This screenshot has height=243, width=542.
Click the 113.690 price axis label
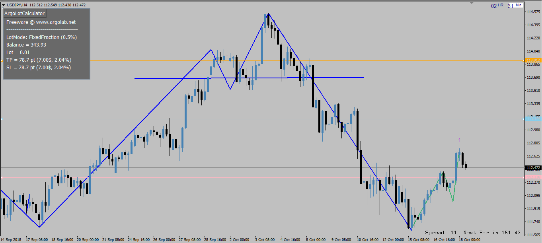tap(533, 78)
